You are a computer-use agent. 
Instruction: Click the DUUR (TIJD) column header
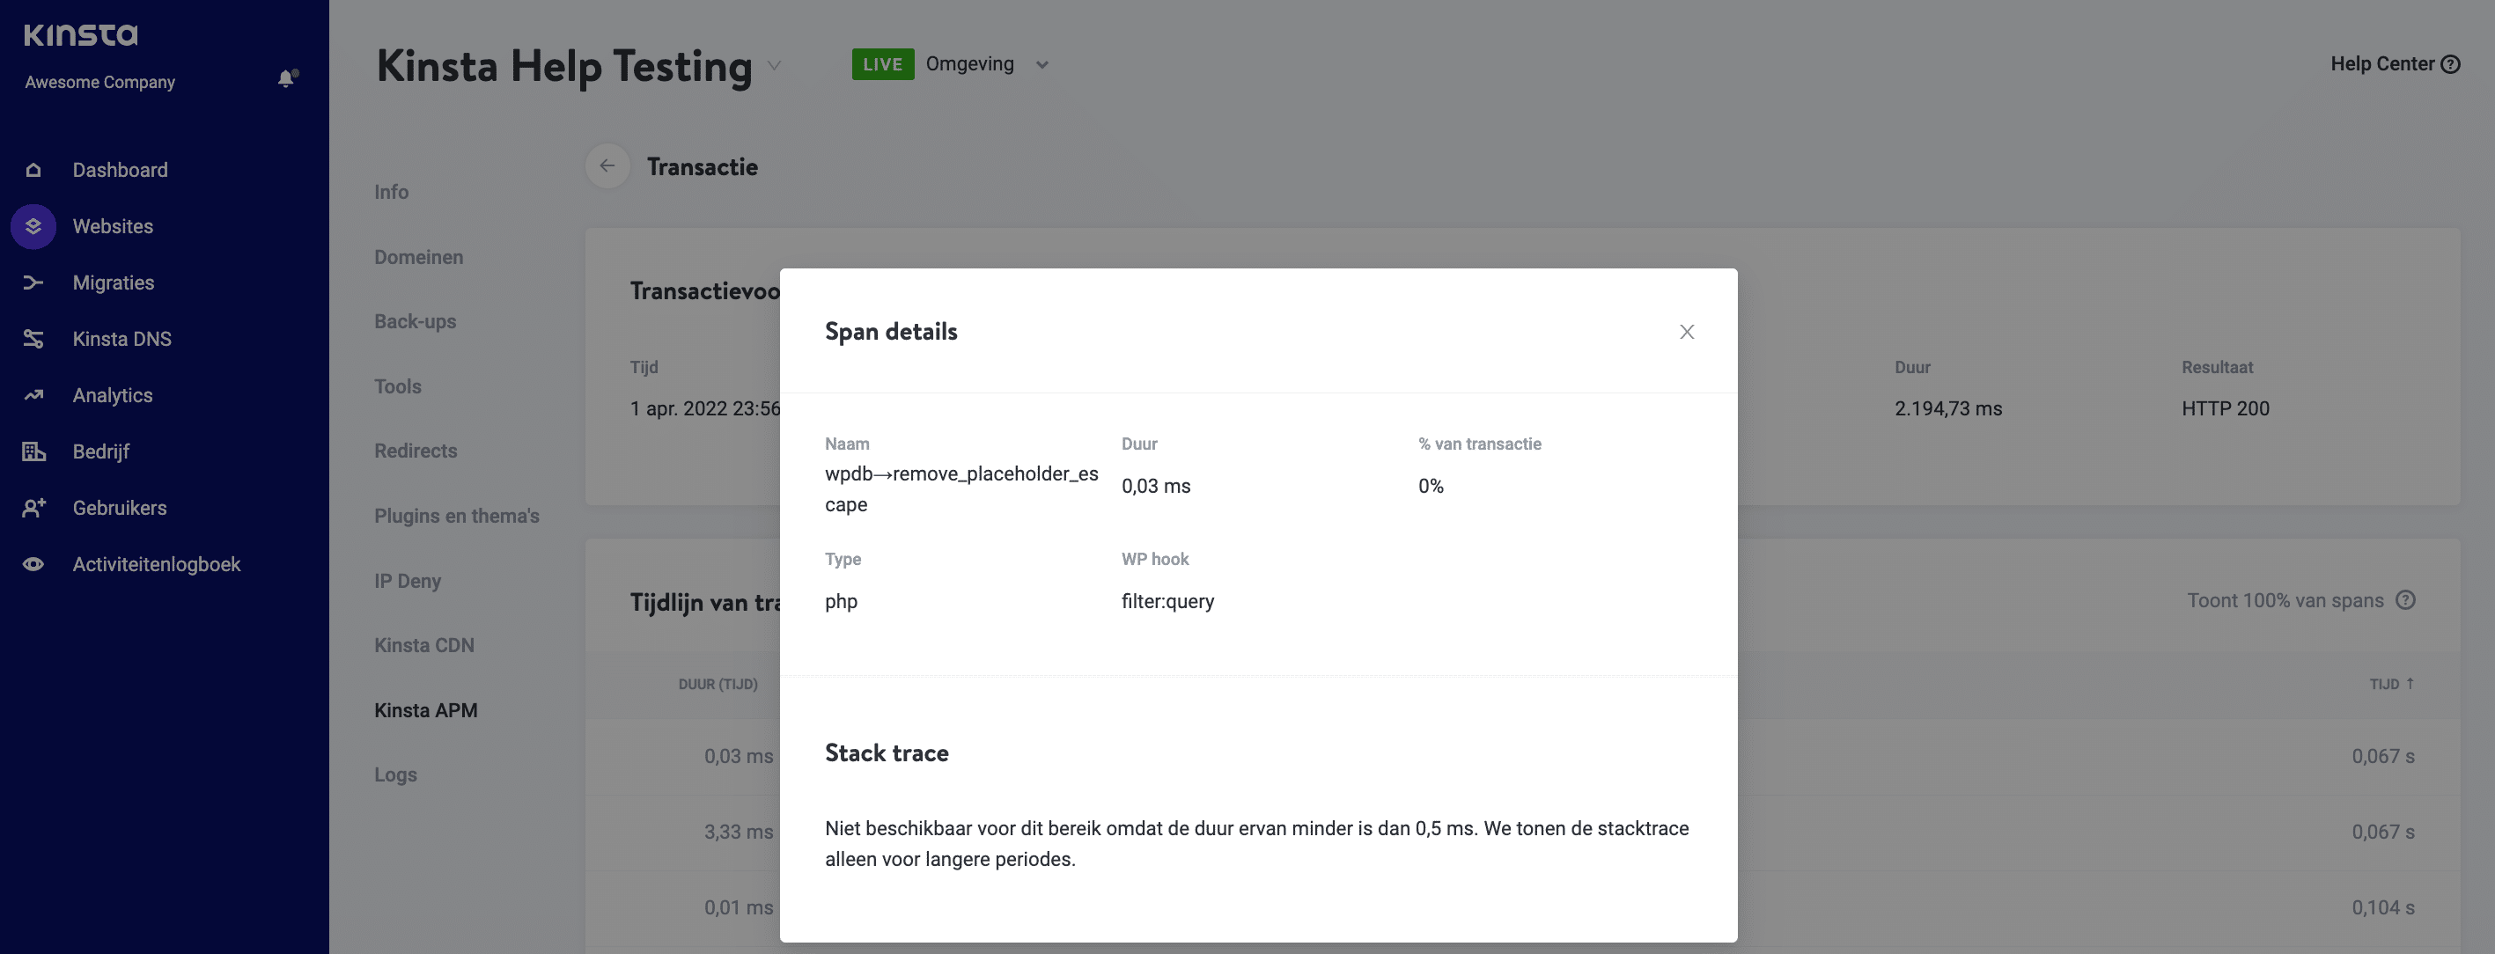(x=718, y=684)
